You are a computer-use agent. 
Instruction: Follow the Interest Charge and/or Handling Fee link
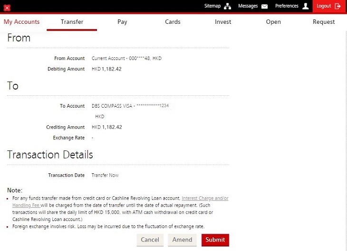tap(205, 198)
